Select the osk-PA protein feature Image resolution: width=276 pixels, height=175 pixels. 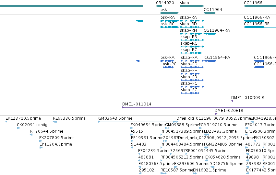pyautogui.click(x=167, y=61)
